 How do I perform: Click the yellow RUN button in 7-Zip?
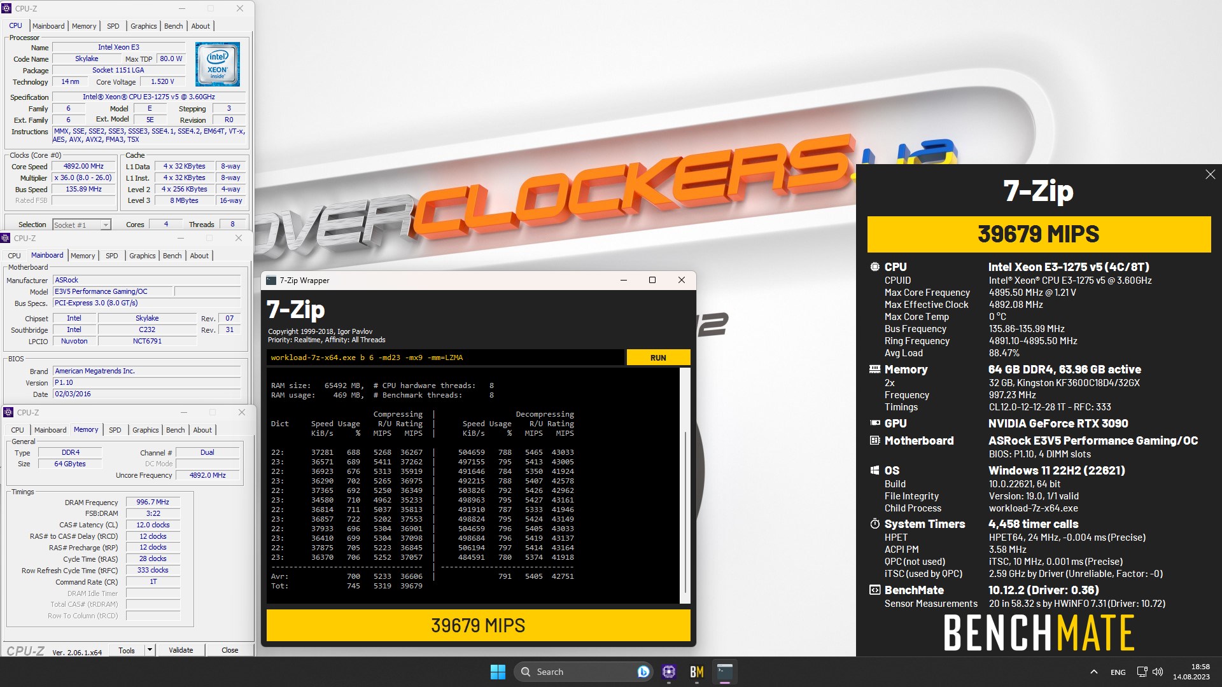pos(658,357)
